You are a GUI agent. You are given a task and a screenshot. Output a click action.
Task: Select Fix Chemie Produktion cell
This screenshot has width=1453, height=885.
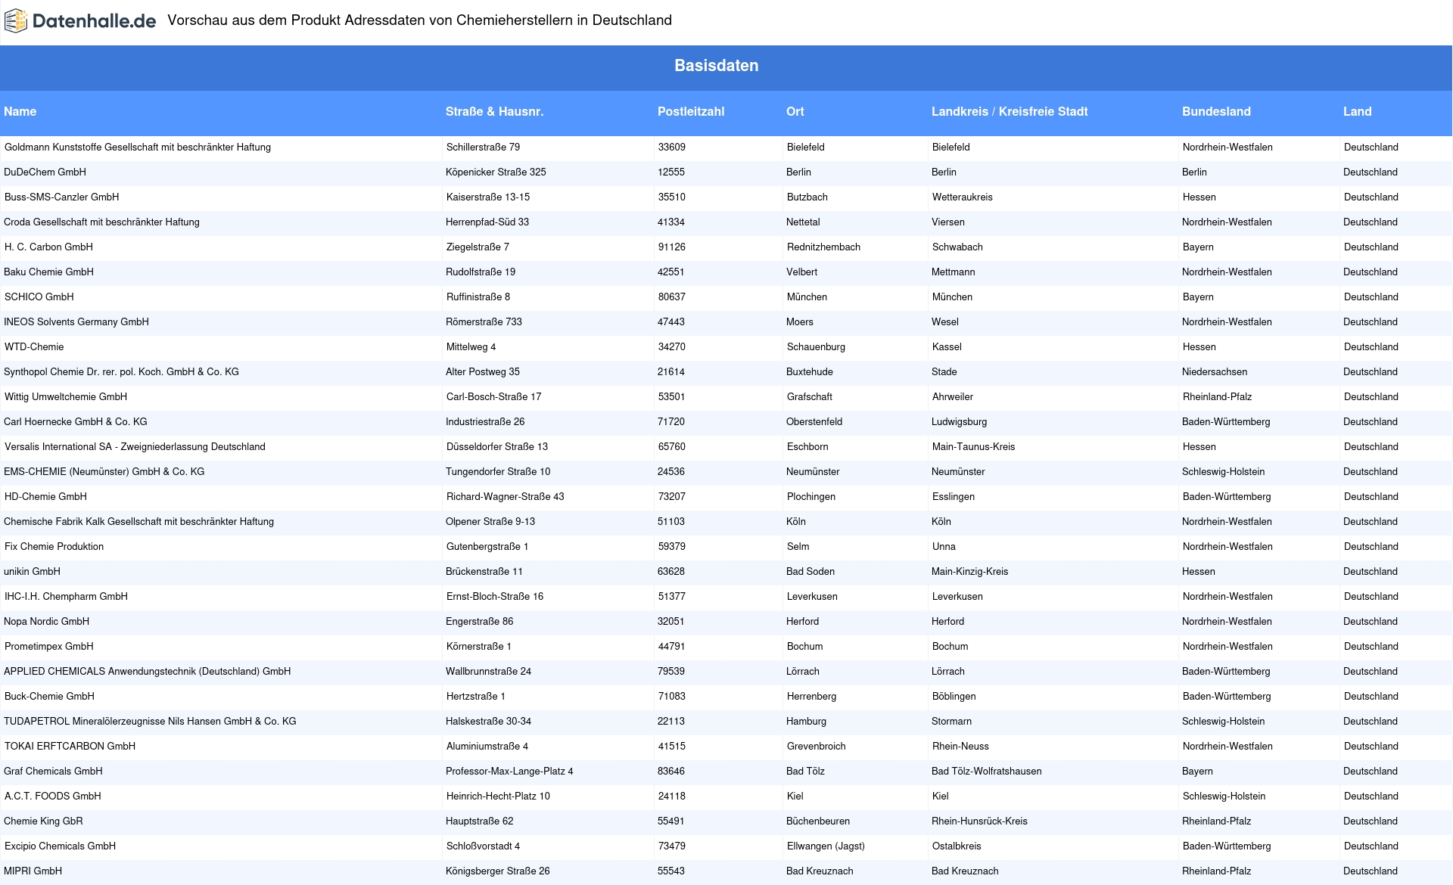pos(54,547)
